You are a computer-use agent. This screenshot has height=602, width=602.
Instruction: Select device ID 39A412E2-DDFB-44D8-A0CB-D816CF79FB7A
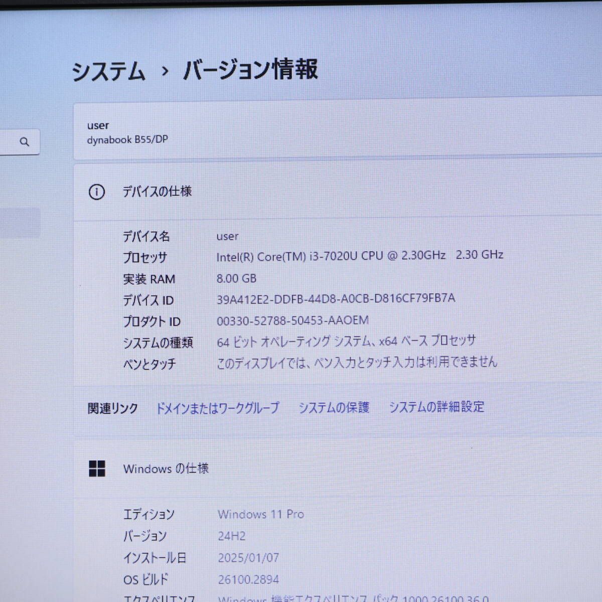[336, 299]
